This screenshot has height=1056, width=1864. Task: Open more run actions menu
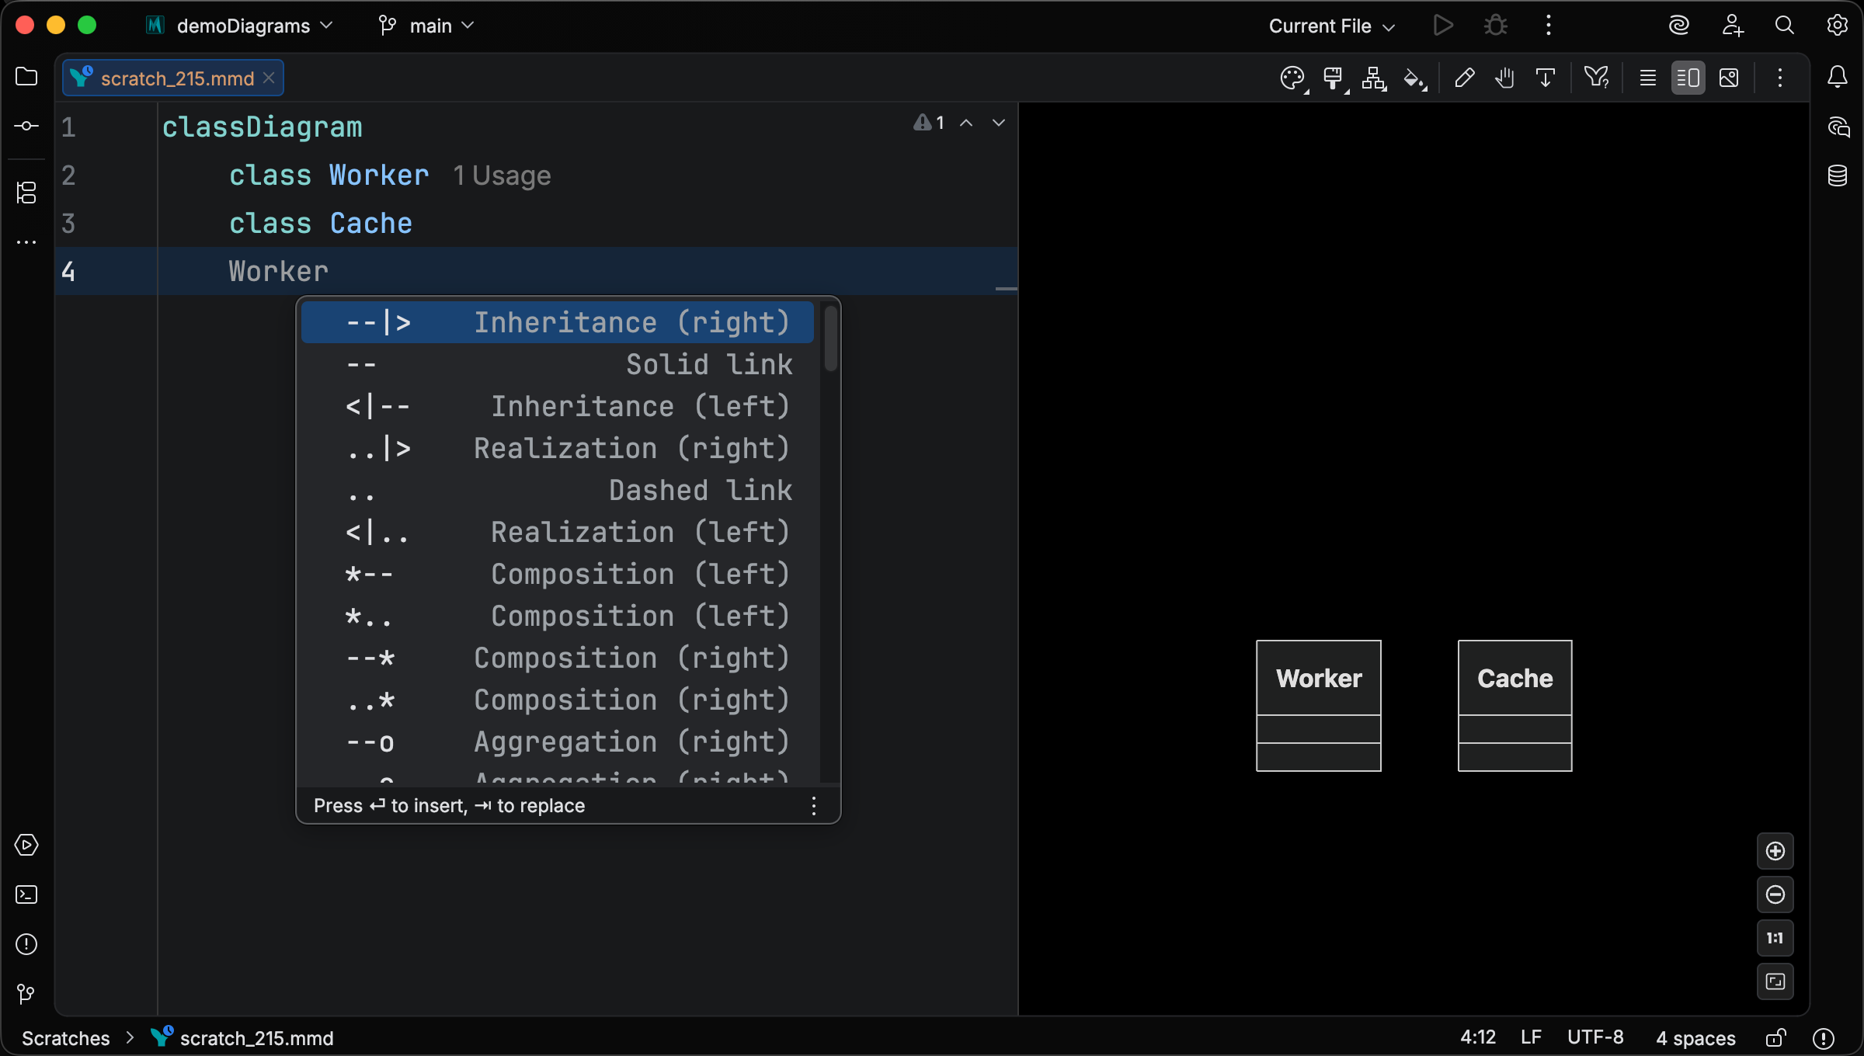(1549, 26)
